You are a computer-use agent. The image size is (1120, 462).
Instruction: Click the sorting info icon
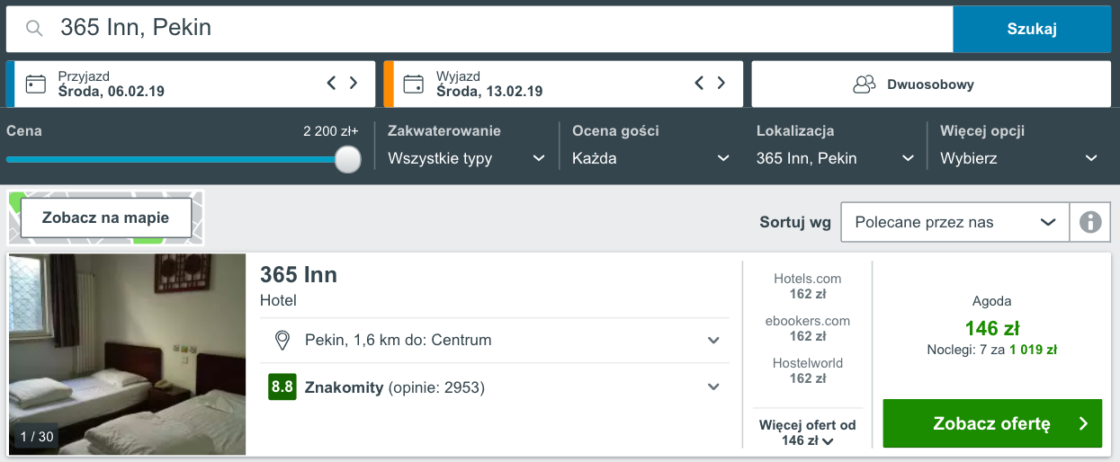coord(1090,222)
